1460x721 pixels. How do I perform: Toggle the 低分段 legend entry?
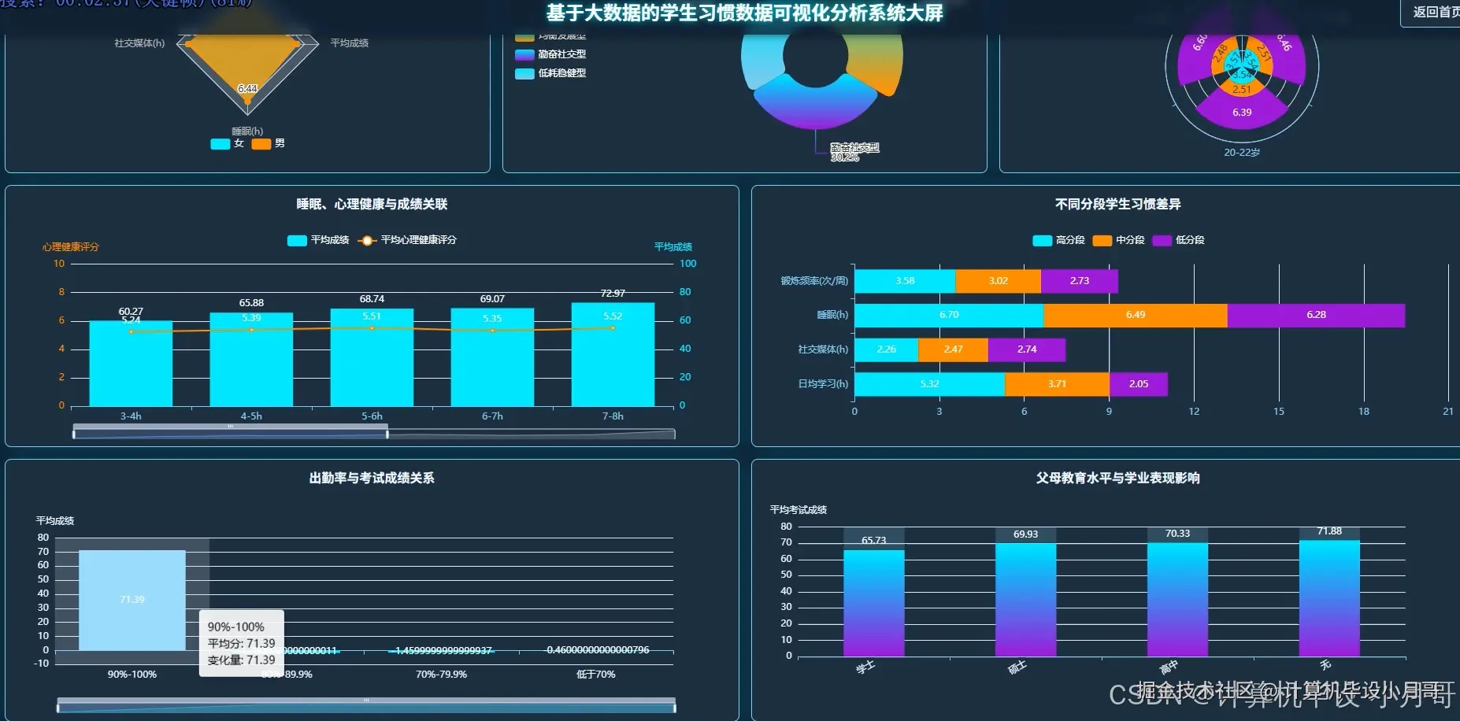1178,240
